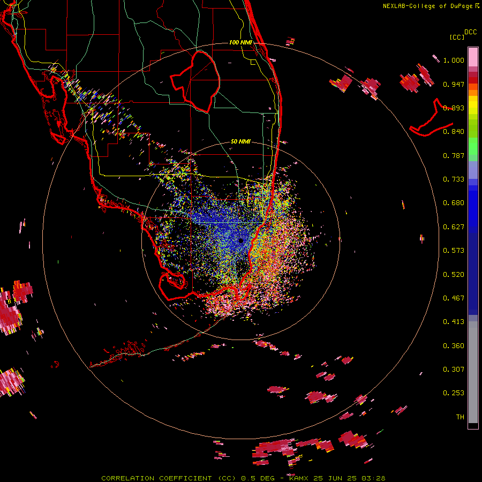482x482 pixels.
Task: Pick the gray segment of the color bar
Action: (473, 372)
